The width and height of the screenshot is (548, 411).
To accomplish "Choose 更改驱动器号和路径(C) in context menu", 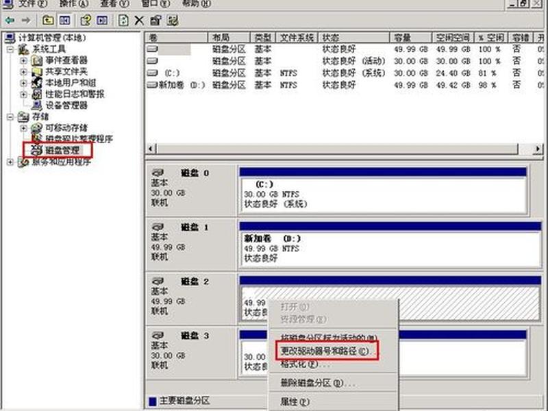I will point(329,351).
